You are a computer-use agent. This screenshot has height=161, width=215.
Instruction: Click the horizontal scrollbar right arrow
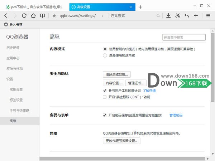pos(208,158)
